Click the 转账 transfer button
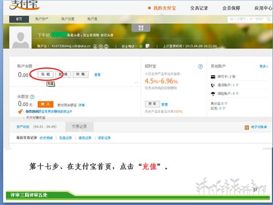This screenshot has height=205, width=273. point(81,75)
